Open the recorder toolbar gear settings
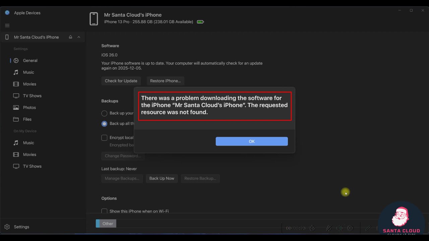 click(x=350, y=228)
